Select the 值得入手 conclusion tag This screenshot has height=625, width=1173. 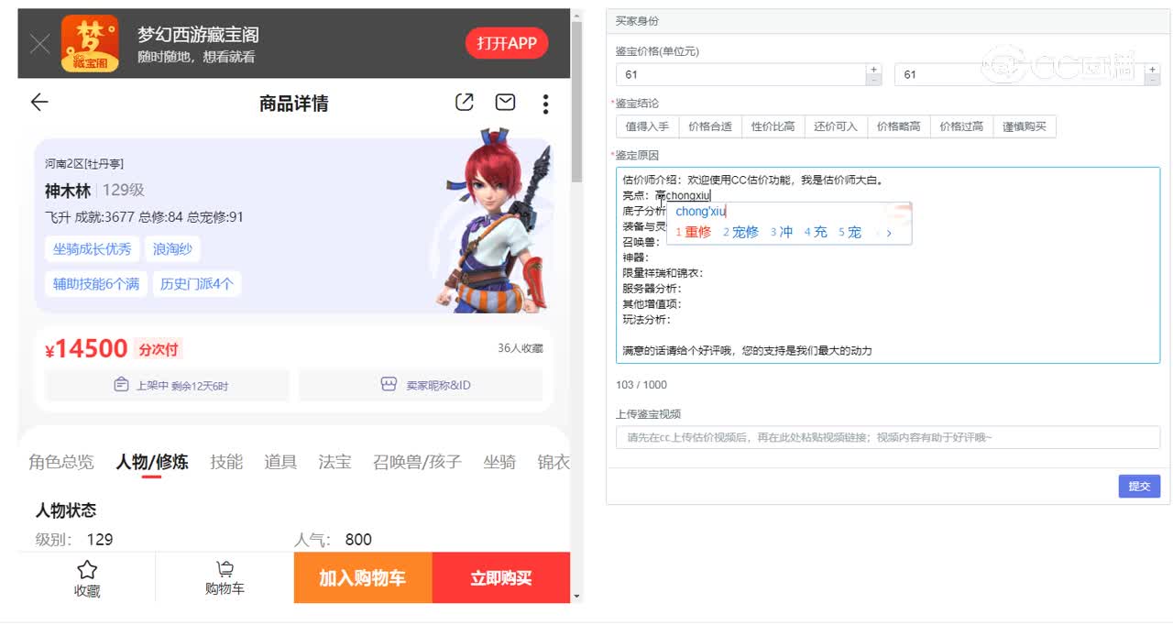[x=646, y=126]
